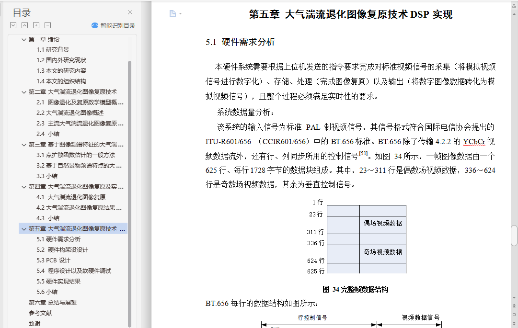Image resolution: width=518 pixels, height=328 pixels.
Task: Click the reference citation [51] in text
Action: (363, 153)
